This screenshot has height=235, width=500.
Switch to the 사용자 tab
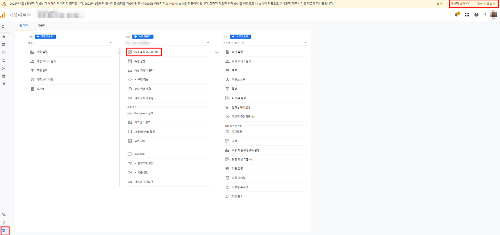41,25
